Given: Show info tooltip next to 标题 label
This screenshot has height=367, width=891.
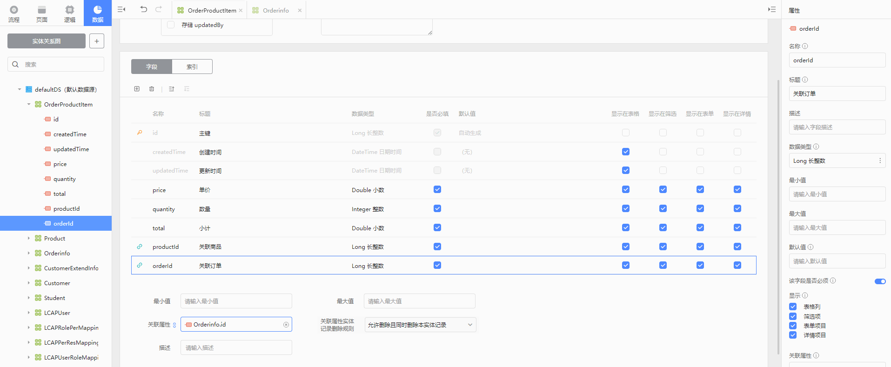Looking at the screenshot, I should click(x=805, y=80).
